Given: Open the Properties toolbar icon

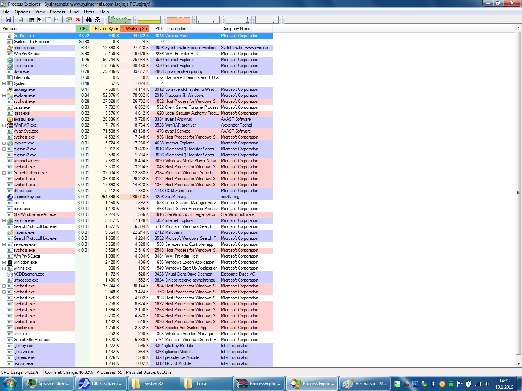Looking at the screenshot, I should pos(69,20).
